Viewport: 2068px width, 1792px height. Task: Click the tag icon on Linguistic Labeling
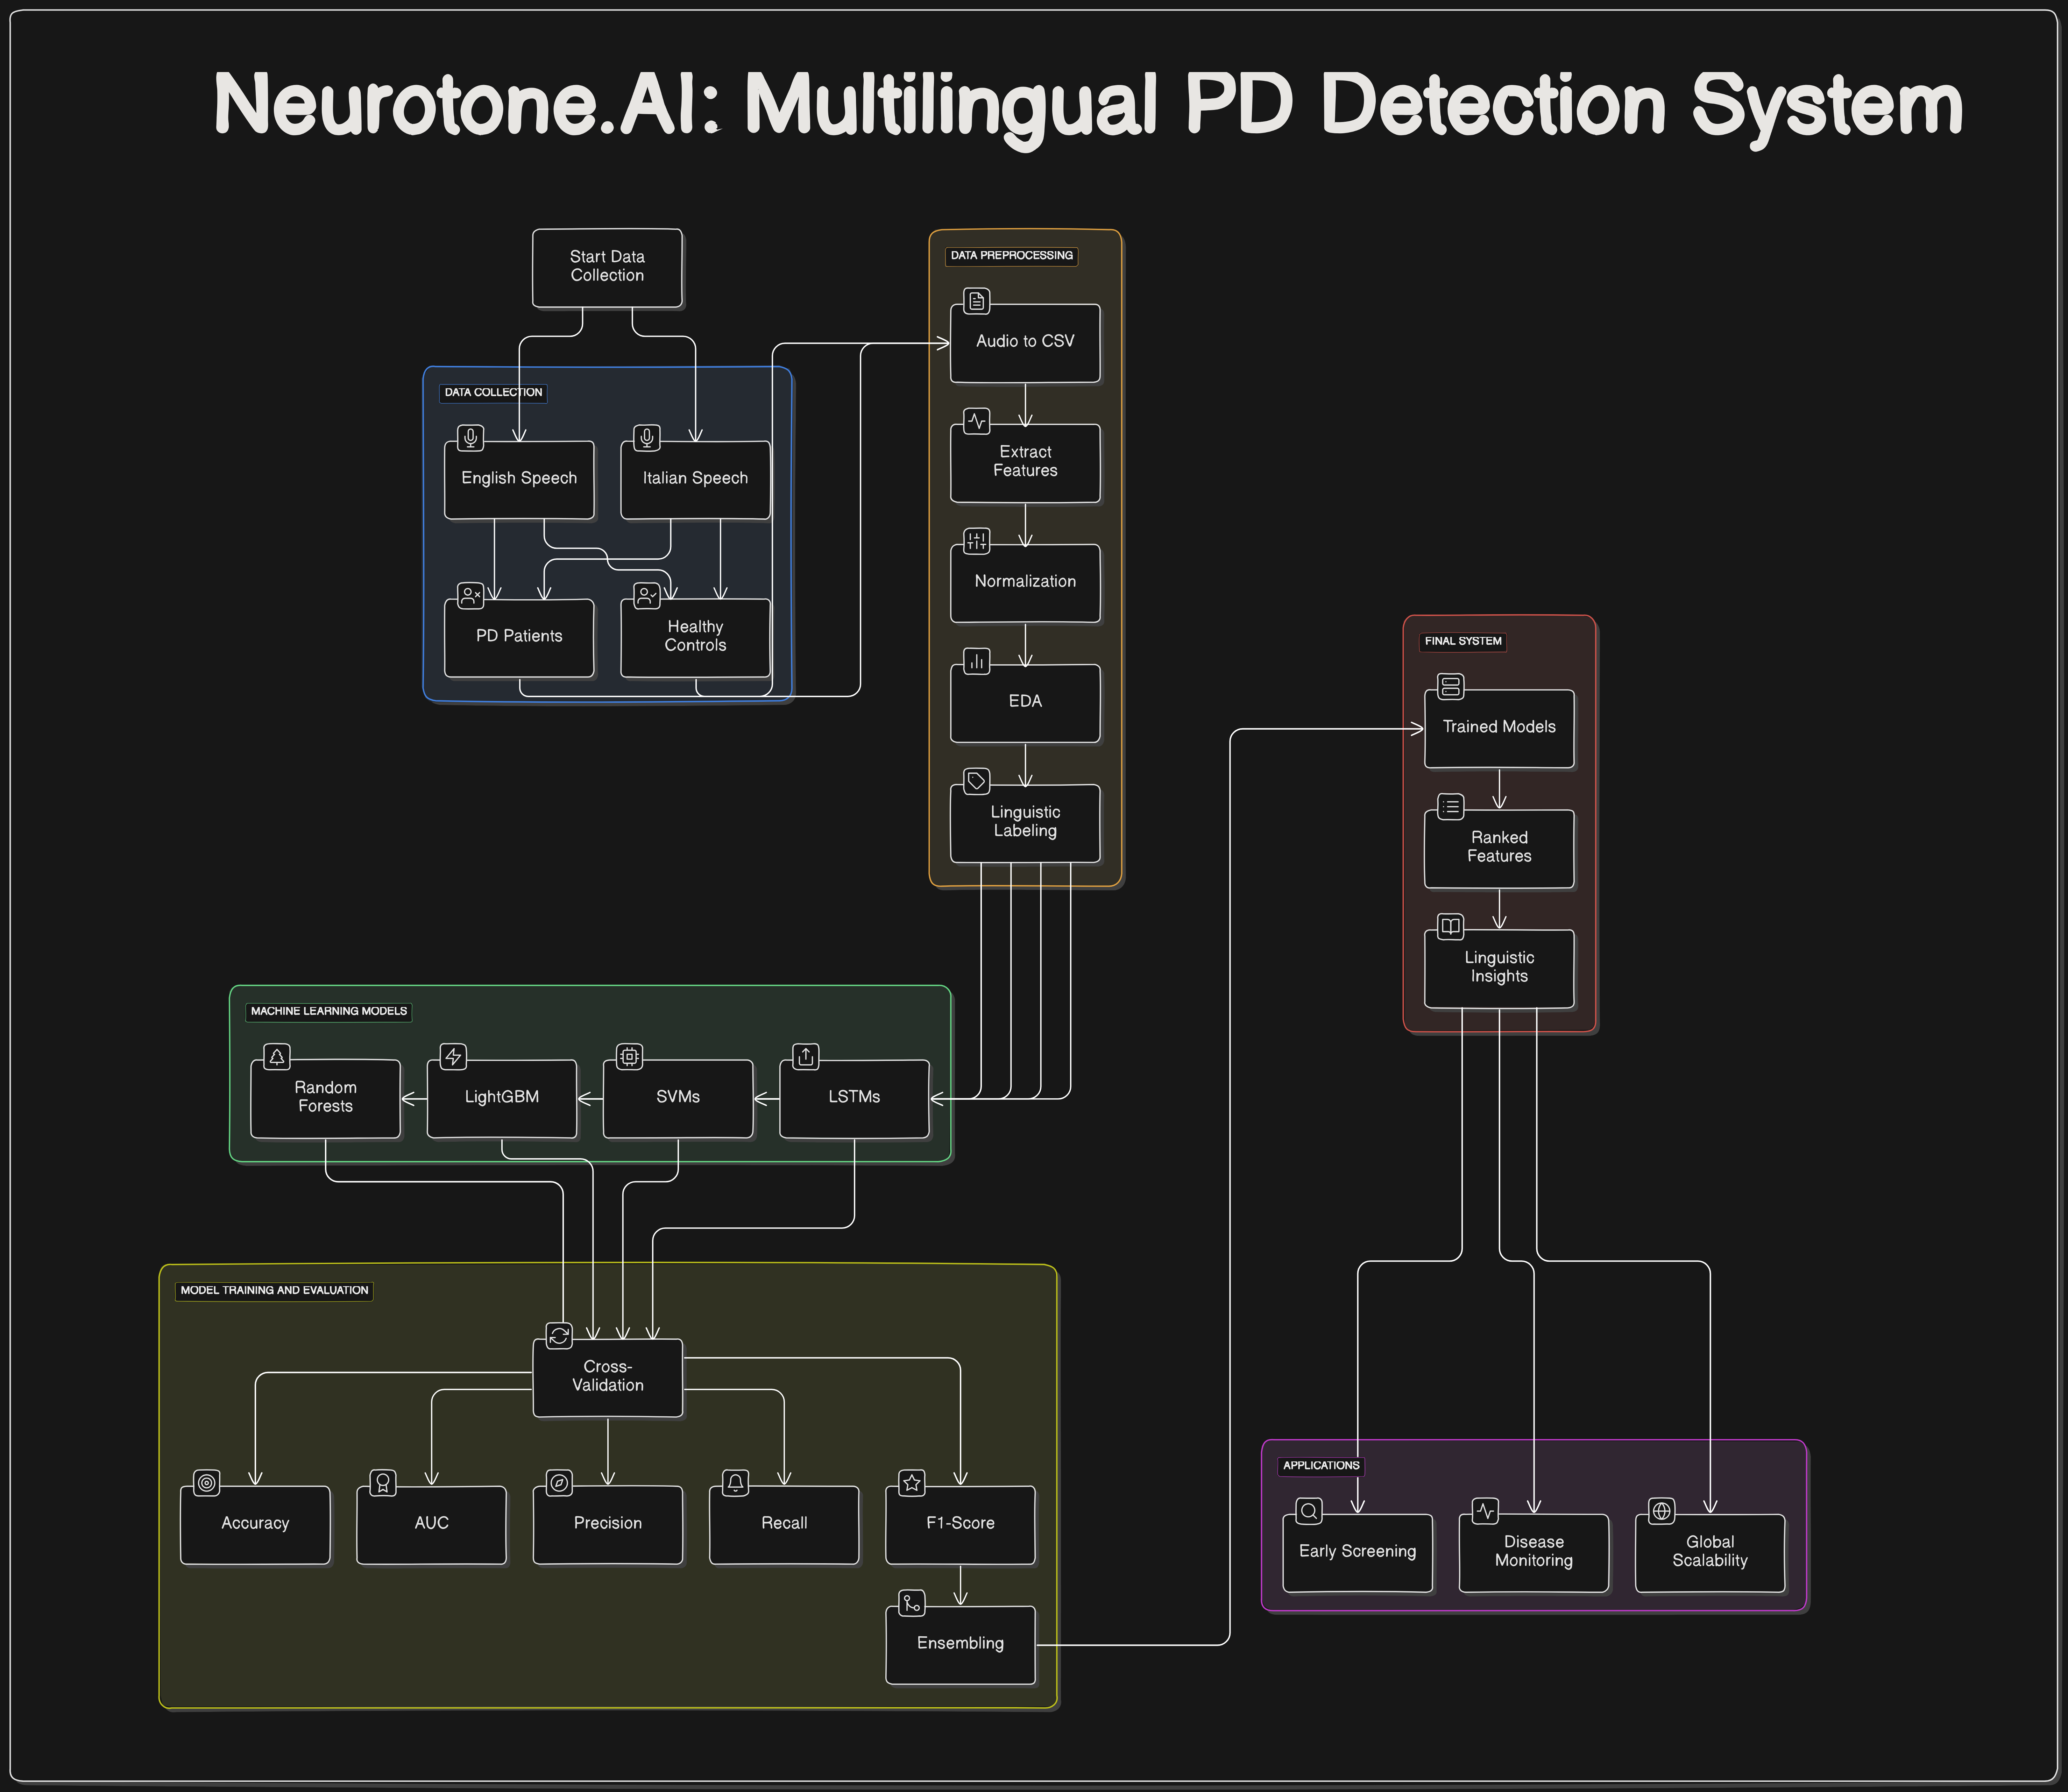[977, 781]
